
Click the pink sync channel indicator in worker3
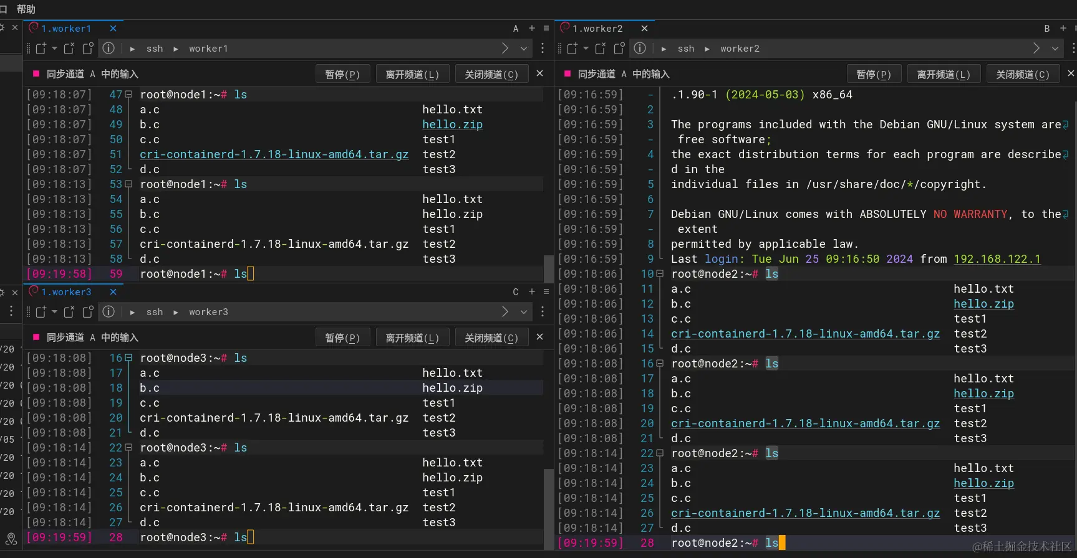tap(36, 337)
